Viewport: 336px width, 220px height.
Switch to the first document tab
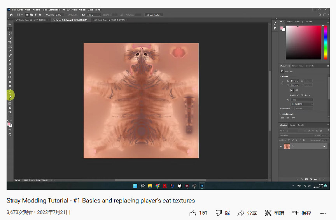[30, 20]
